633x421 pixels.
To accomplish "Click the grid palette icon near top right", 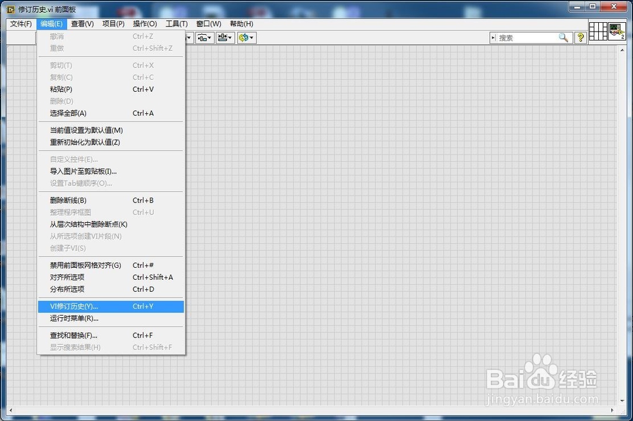I will pos(598,32).
